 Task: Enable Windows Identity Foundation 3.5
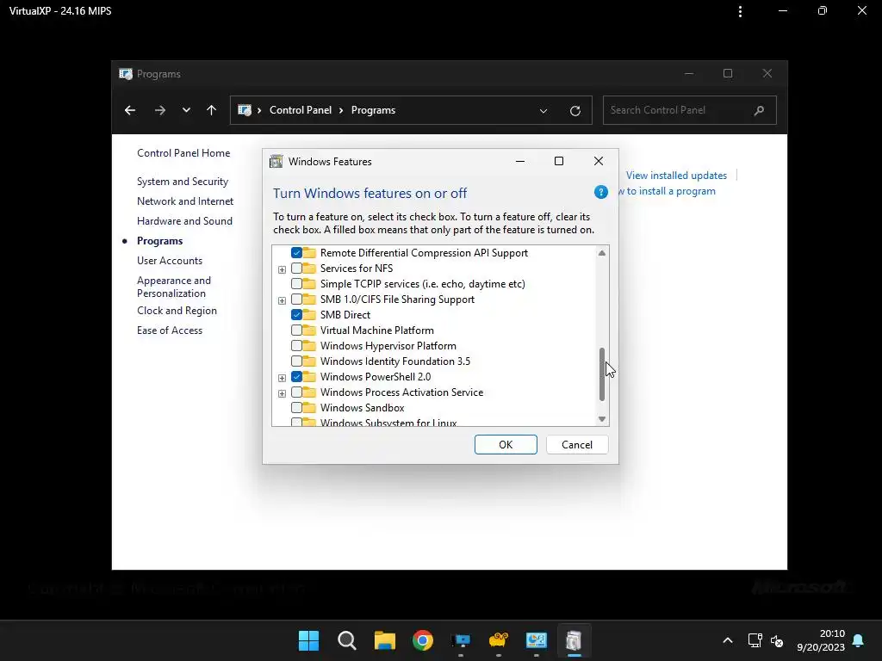(296, 361)
